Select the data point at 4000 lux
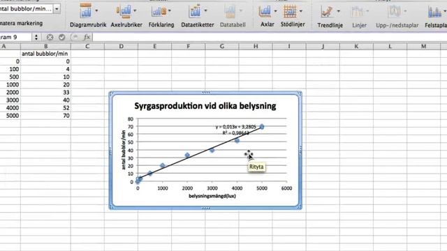Viewport: 447px width, 251px height. [237, 141]
